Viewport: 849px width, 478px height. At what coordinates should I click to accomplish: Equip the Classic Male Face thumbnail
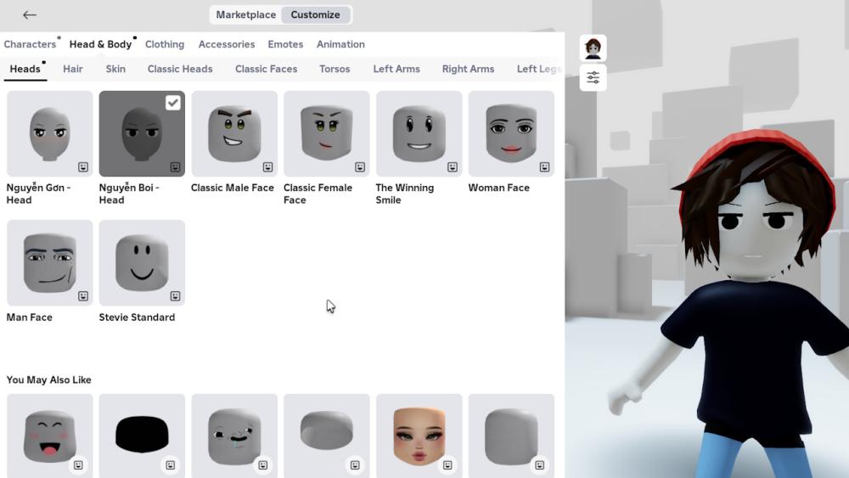234,133
